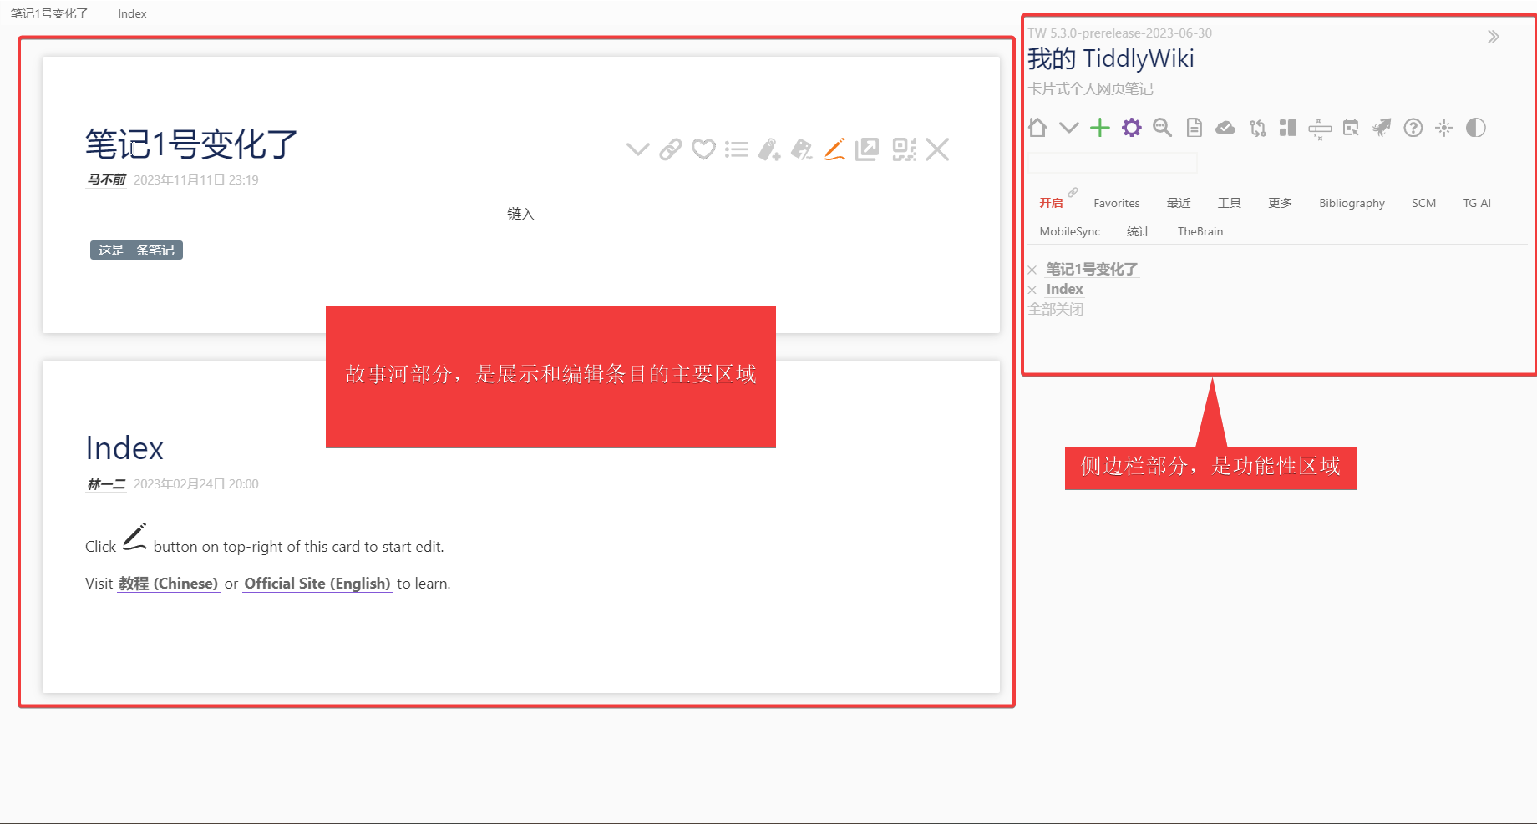Click subtitle 卡片式个人网页笔记

tap(1090, 88)
